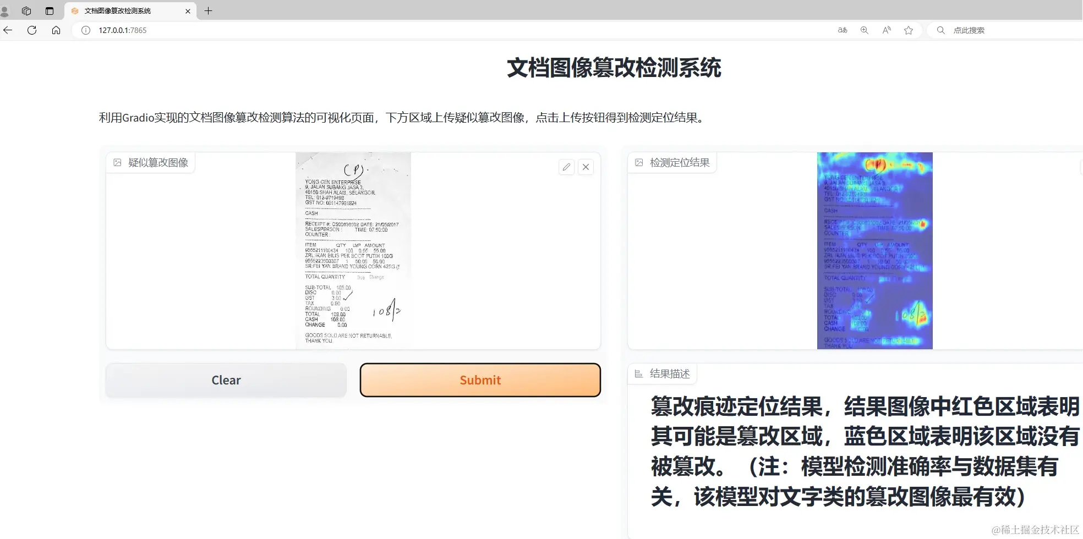Add page to favorites with star icon
The image size is (1083, 539).
click(909, 30)
